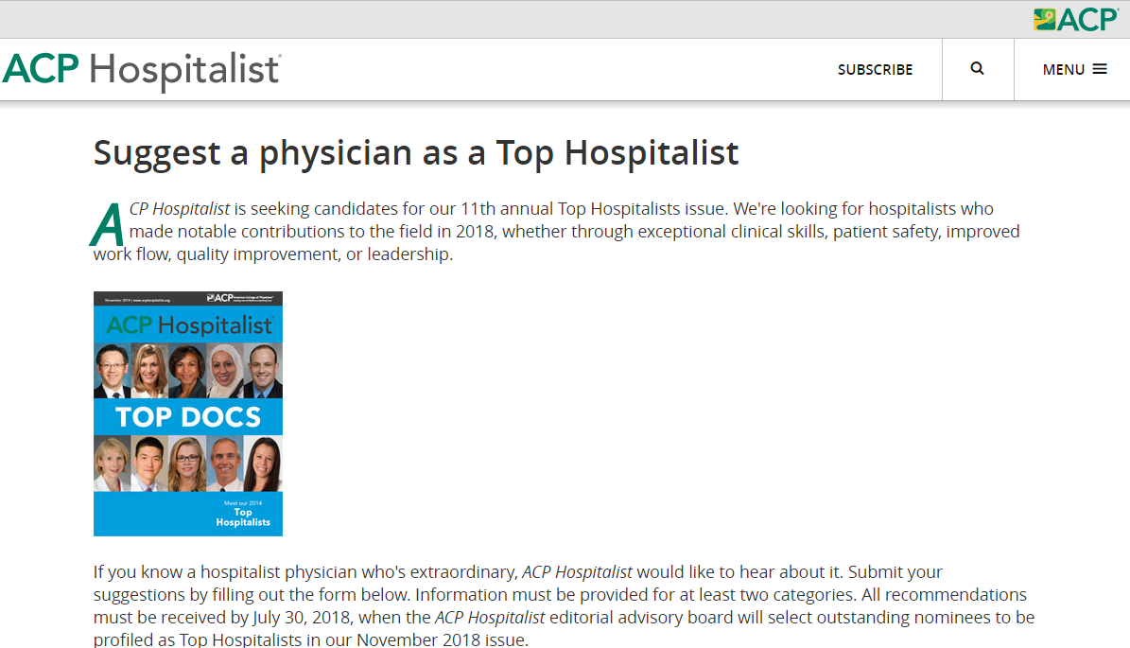Click the MENU label in the header
Screen dimensions: 1130x648
click(x=1064, y=70)
